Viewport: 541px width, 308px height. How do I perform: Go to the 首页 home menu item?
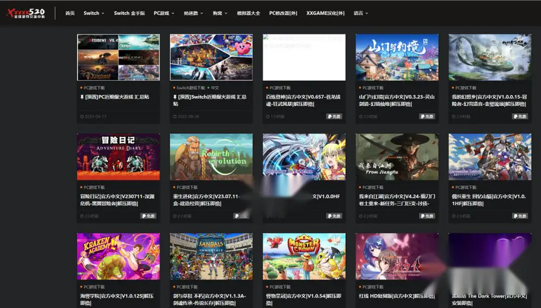(x=70, y=13)
